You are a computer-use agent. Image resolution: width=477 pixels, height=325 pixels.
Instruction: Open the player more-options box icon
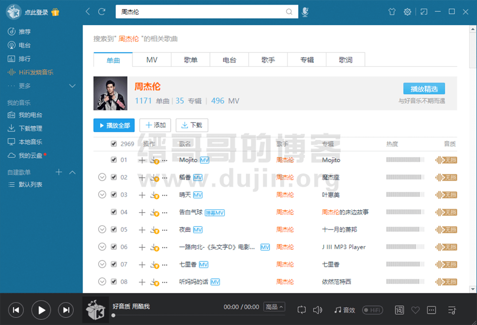click(x=431, y=310)
